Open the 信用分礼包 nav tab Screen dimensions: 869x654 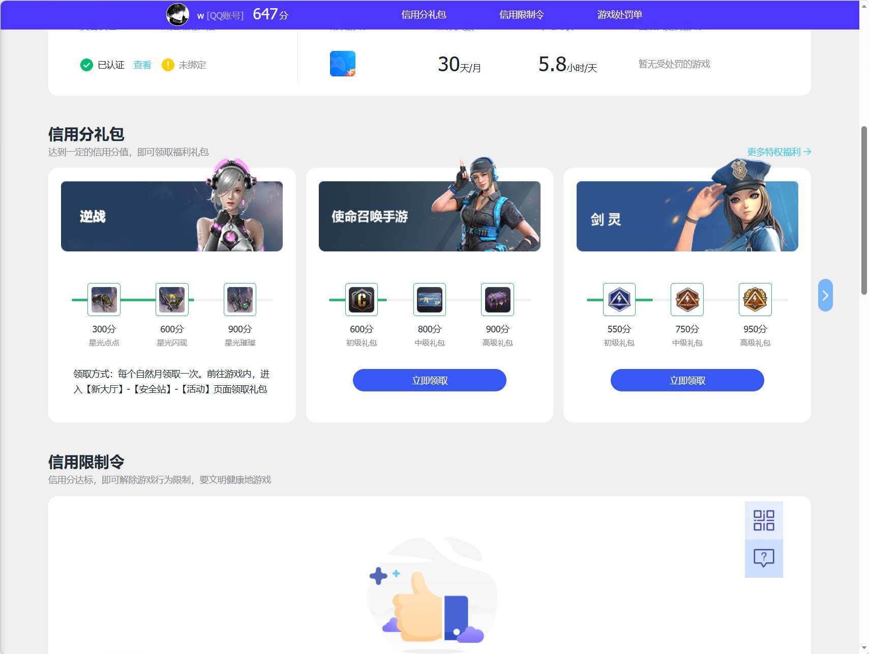pos(424,15)
